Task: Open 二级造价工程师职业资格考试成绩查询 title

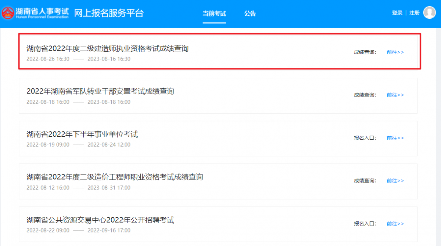Action: point(115,177)
